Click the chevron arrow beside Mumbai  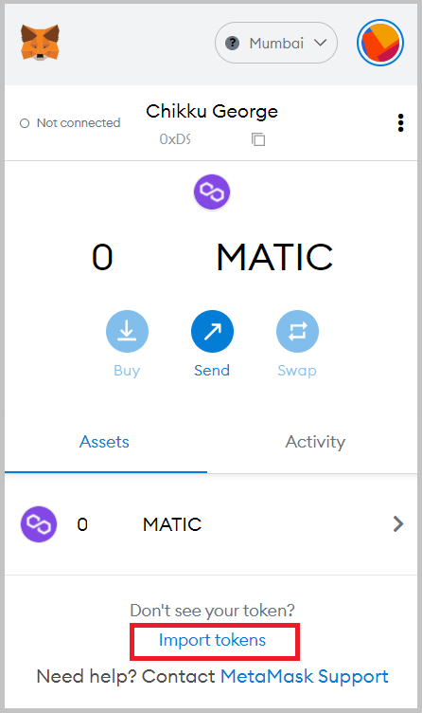(321, 43)
